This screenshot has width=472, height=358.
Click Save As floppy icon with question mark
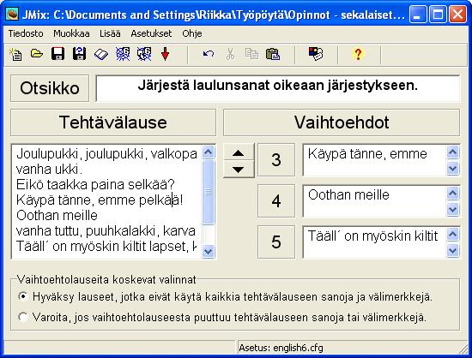(x=80, y=54)
